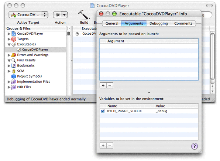Click the CocoaDVDPlayer project blueprint icon

coord(14,34)
